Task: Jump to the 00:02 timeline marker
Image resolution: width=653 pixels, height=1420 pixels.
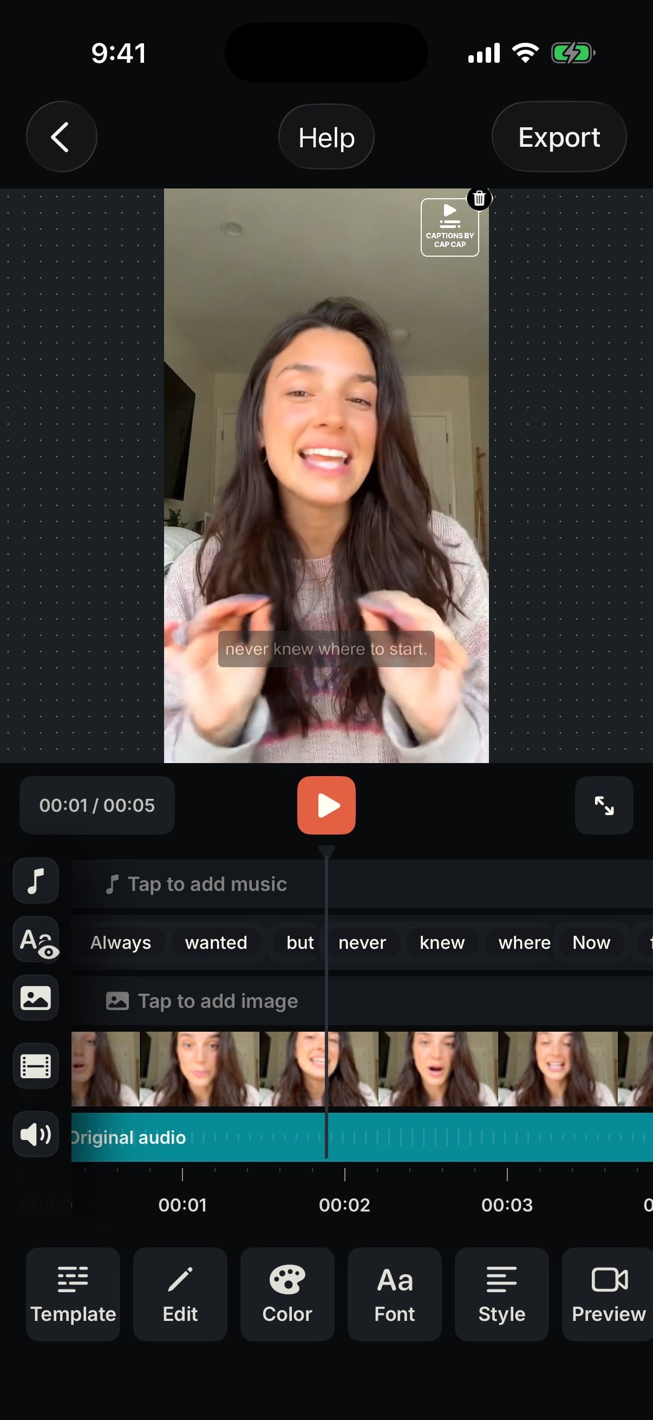Action: (344, 1205)
